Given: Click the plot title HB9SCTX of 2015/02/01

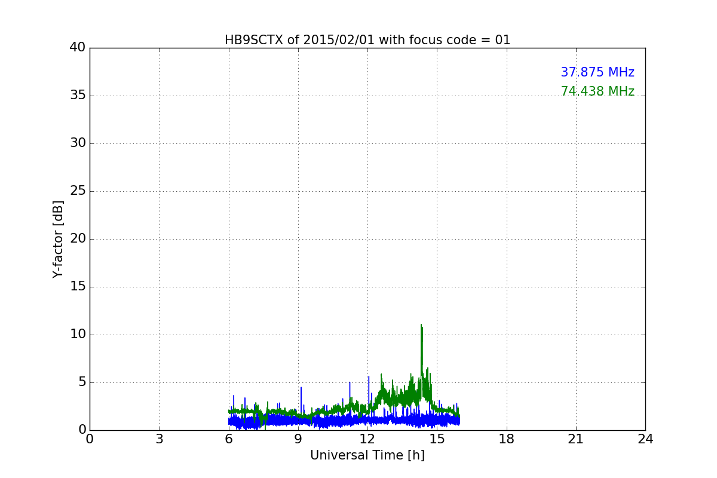Looking at the screenshot, I should coord(367,40).
